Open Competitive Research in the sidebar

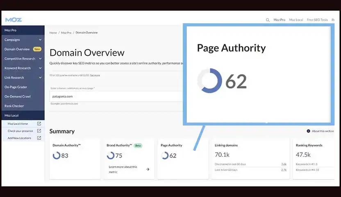[x=20, y=59]
